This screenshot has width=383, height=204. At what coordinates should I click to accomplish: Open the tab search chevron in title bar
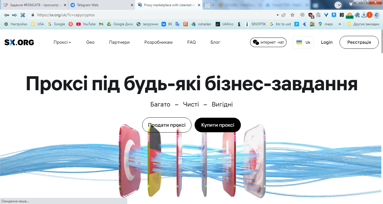tap(338, 5)
